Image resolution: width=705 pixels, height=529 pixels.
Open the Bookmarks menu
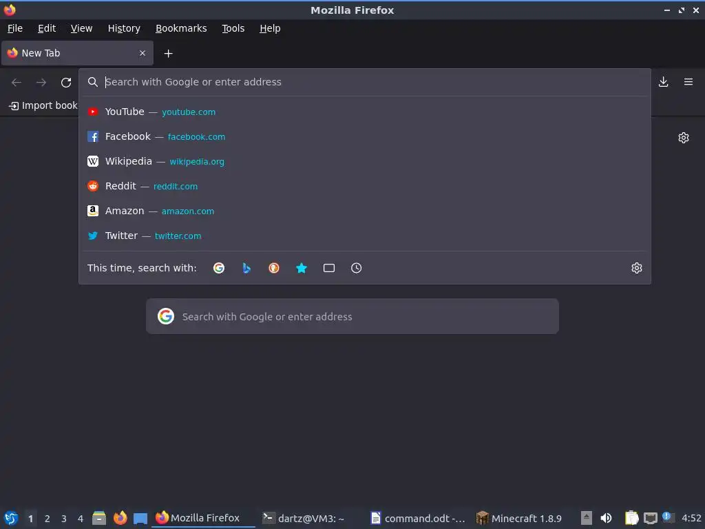tap(181, 28)
